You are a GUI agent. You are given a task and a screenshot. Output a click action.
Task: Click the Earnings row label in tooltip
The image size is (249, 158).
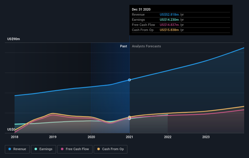click(138, 20)
